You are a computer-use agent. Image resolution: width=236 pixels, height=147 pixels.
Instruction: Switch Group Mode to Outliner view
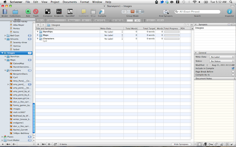pyautogui.click(x=140, y=12)
